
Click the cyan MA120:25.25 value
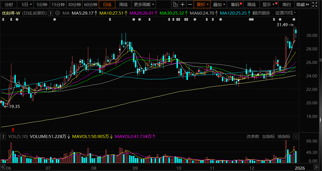[233, 13]
